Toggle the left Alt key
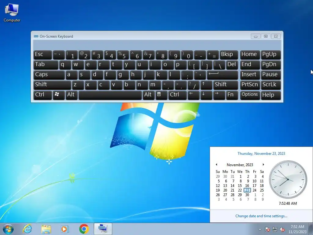313x235 pixels. pos(72,95)
